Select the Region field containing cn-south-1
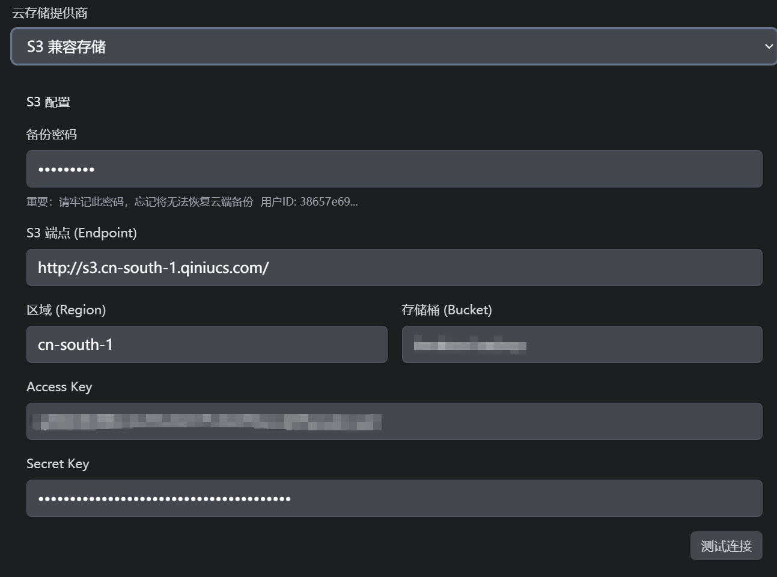 click(x=206, y=344)
